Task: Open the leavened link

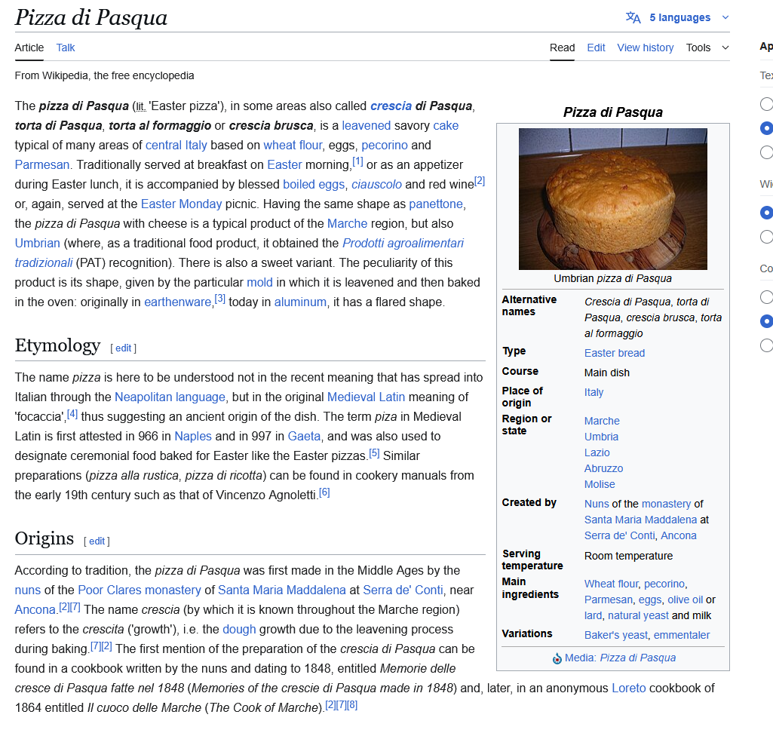Action: coord(367,126)
